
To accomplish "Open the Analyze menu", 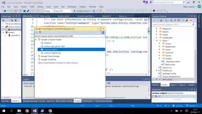I will pos(83,7).
